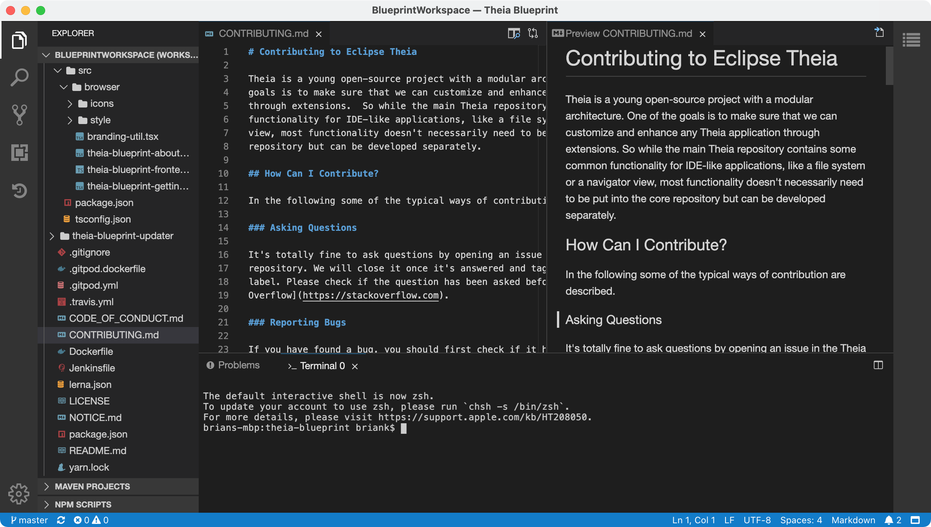Toggle bottom panel icon in status bar
The image size is (931, 527).
(915, 520)
